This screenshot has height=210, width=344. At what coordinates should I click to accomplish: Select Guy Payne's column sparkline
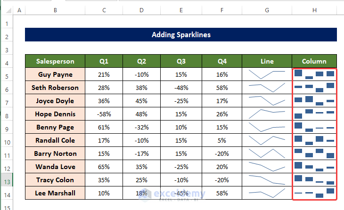(x=314, y=74)
